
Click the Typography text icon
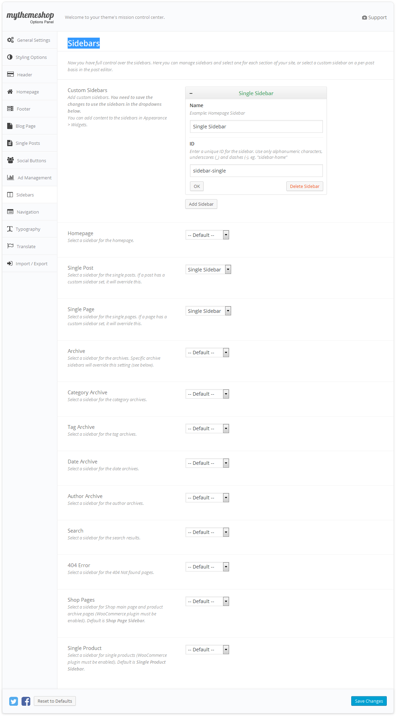(x=10, y=229)
